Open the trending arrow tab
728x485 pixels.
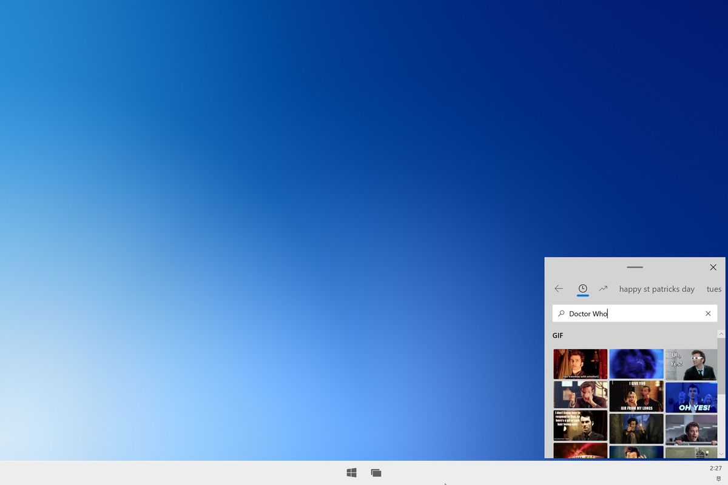tap(603, 289)
